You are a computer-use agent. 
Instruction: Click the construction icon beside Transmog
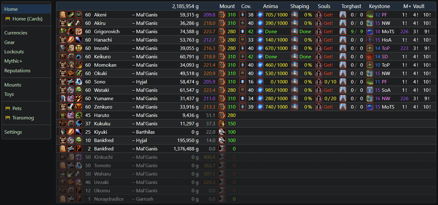8,118
